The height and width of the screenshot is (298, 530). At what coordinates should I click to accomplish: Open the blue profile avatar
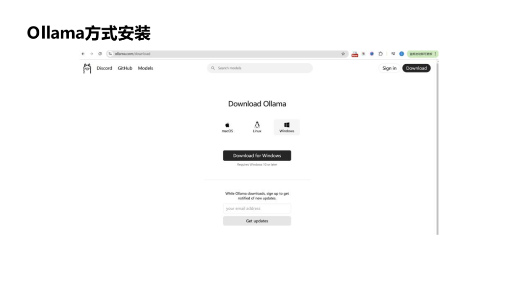[x=401, y=53]
